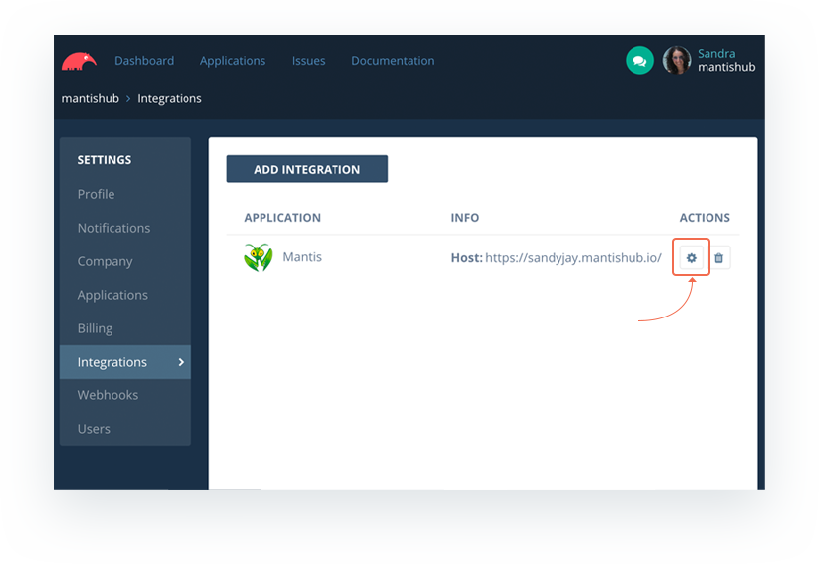
Task: Select Users in the settings sidebar
Action: [125, 429]
